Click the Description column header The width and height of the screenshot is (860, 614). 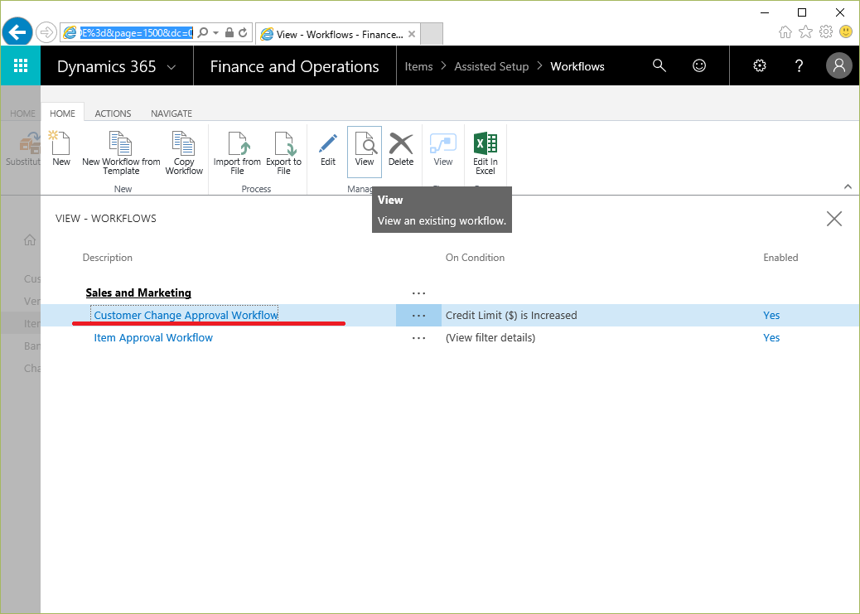click(108, 258)
